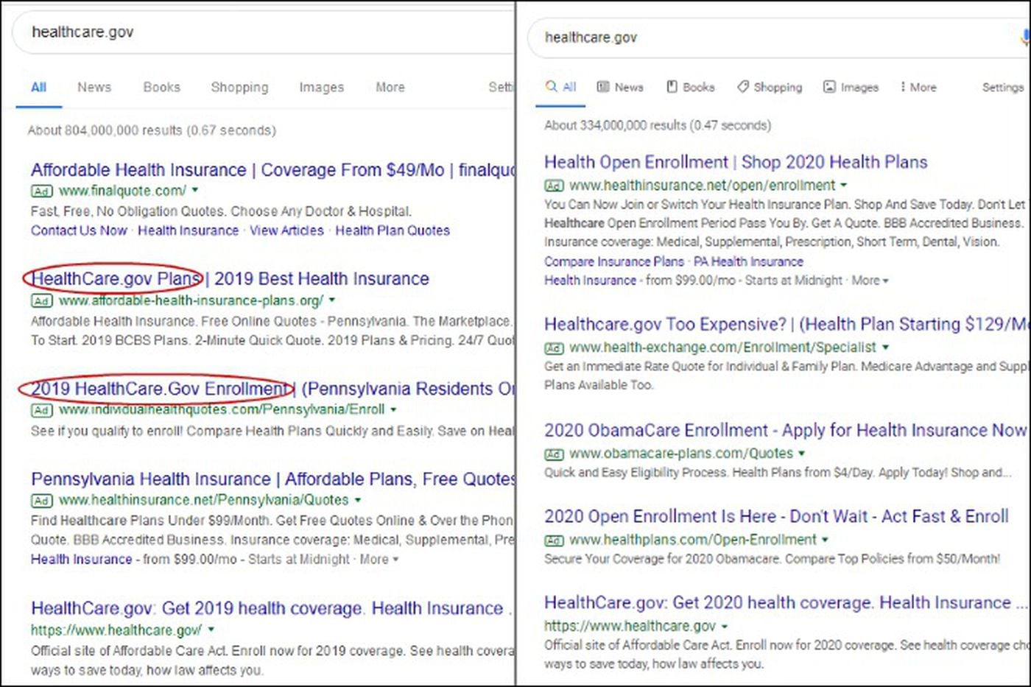Click the Ad badge beside www.obamacare-plans.com
The width and height of the screenshot is (1031, 687).
click(554, 454)
